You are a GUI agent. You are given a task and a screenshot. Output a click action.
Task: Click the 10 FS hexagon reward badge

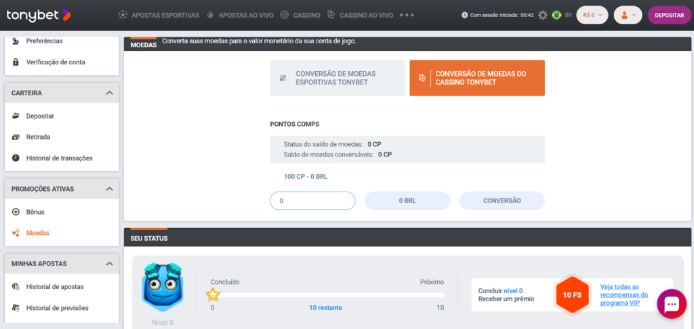[x=571, y=294]
